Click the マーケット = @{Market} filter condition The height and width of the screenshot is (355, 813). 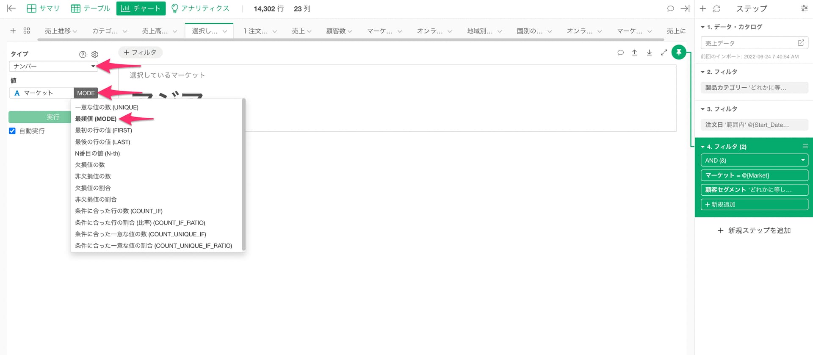click(754, 175)
